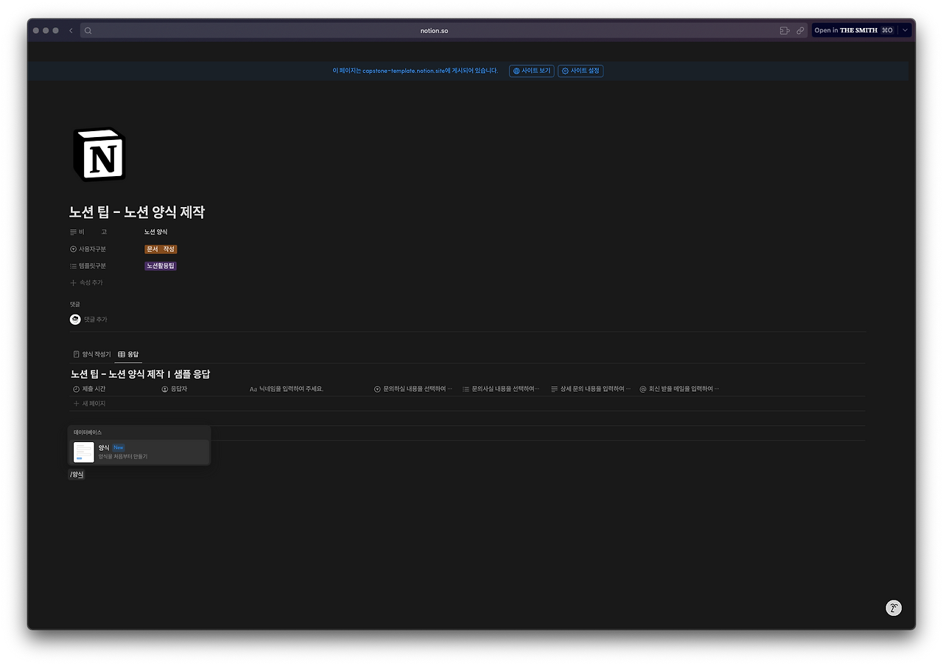Open the 회신 받을 메일을 입력하여 column header
Viewport: 943px width, 666px height.
click(679, 389)
